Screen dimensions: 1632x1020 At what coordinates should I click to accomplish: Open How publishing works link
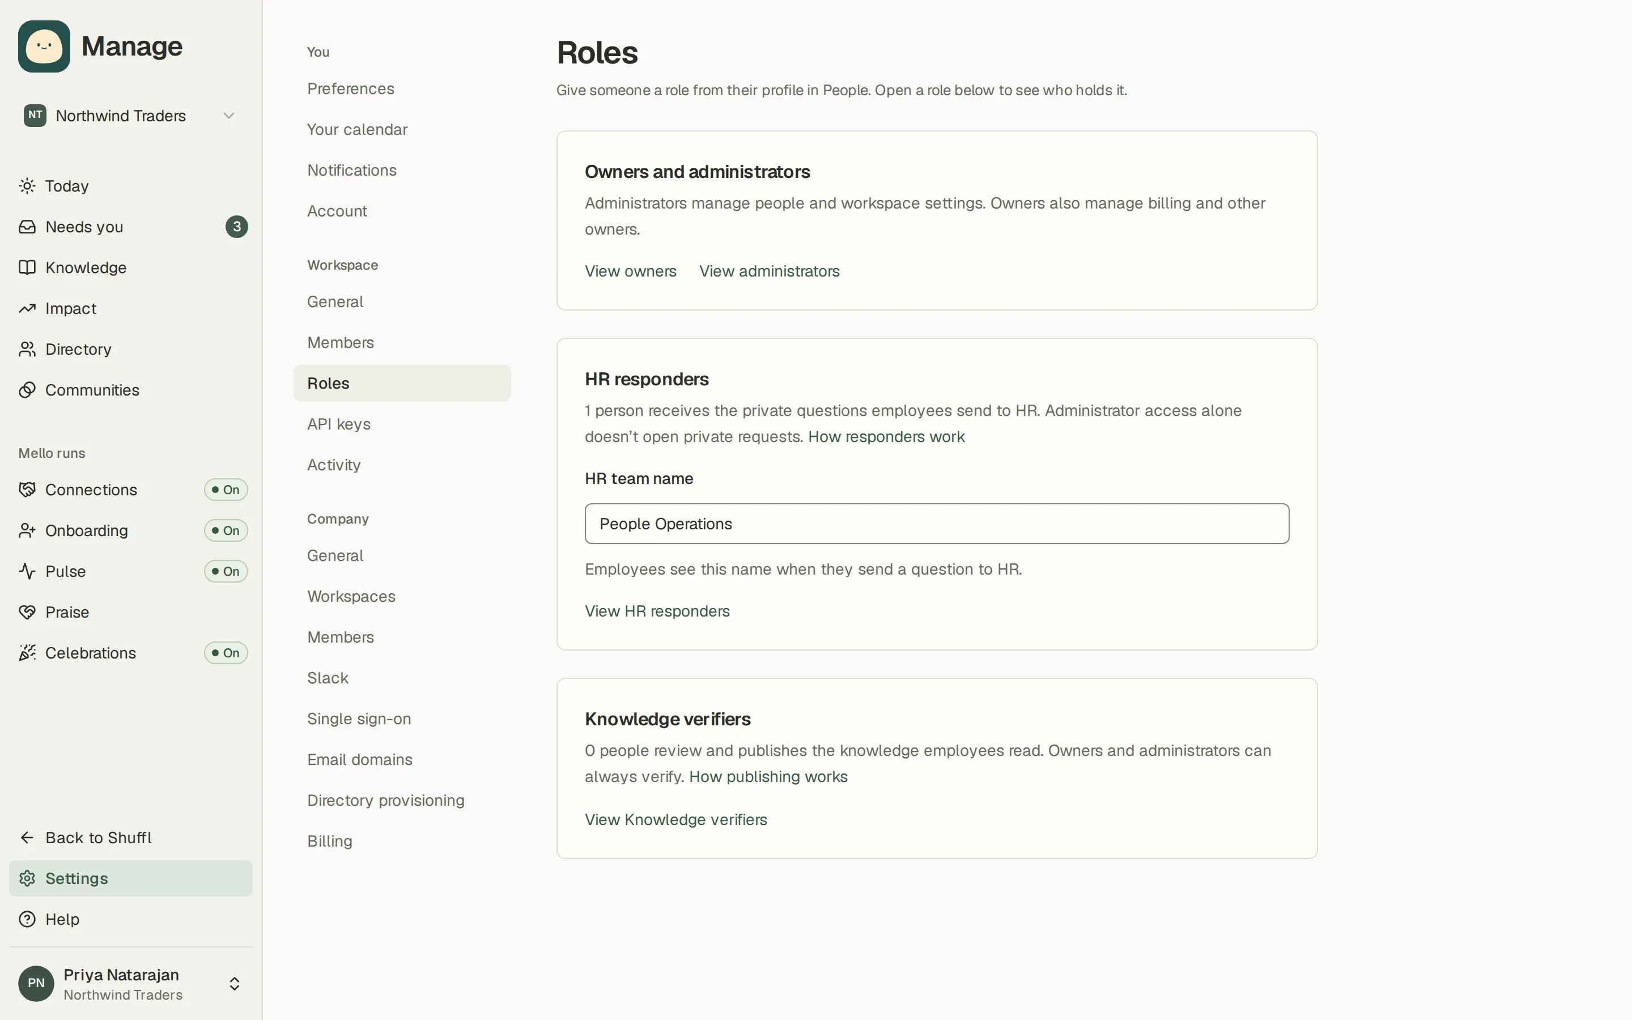tap(768, 777)
